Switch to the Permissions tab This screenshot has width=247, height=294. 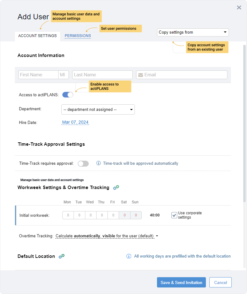point(78,36)
